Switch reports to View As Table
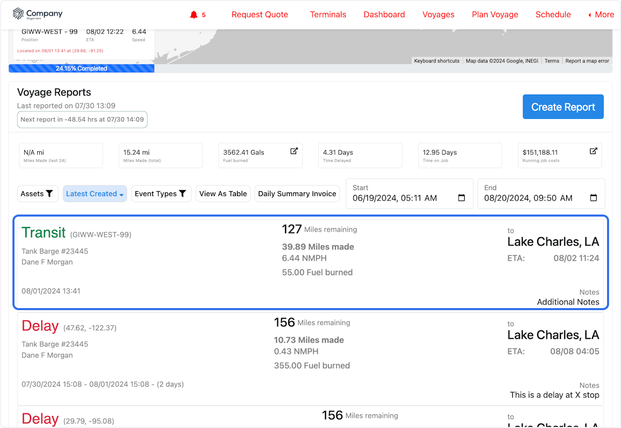 tap(223, 194)
